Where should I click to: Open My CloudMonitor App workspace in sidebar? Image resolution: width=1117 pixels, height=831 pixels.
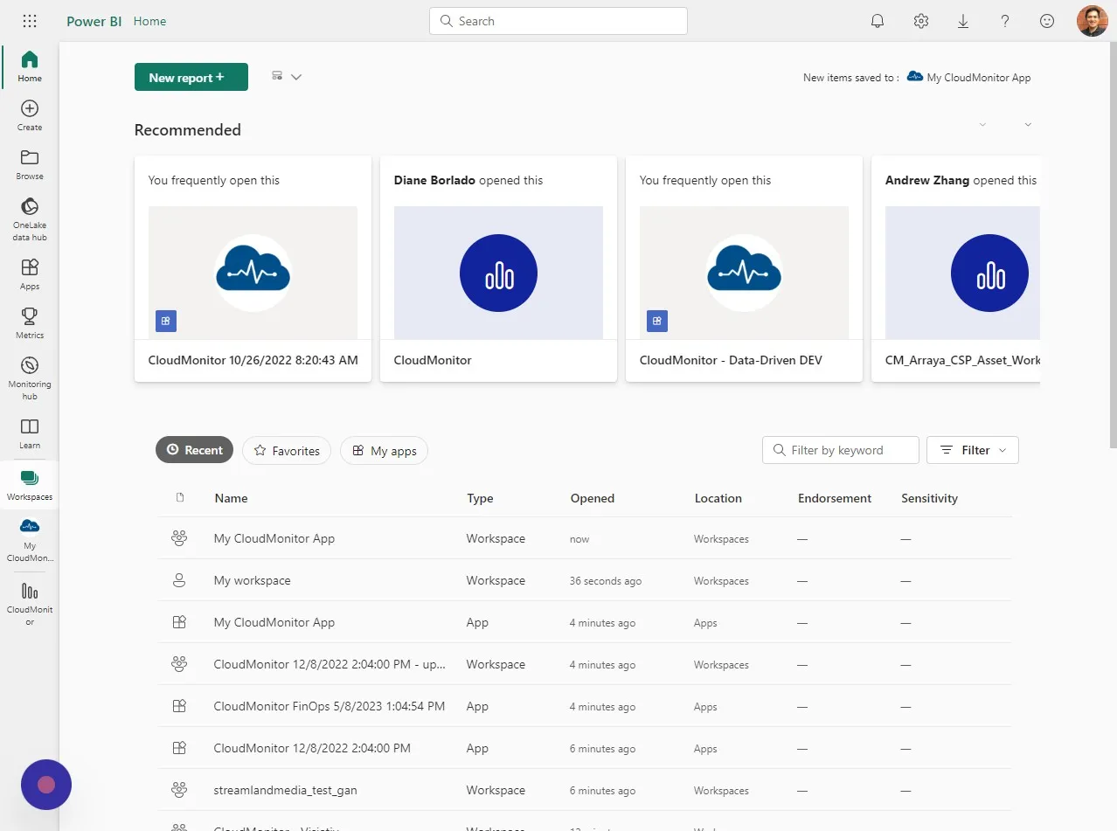(30, 540)
